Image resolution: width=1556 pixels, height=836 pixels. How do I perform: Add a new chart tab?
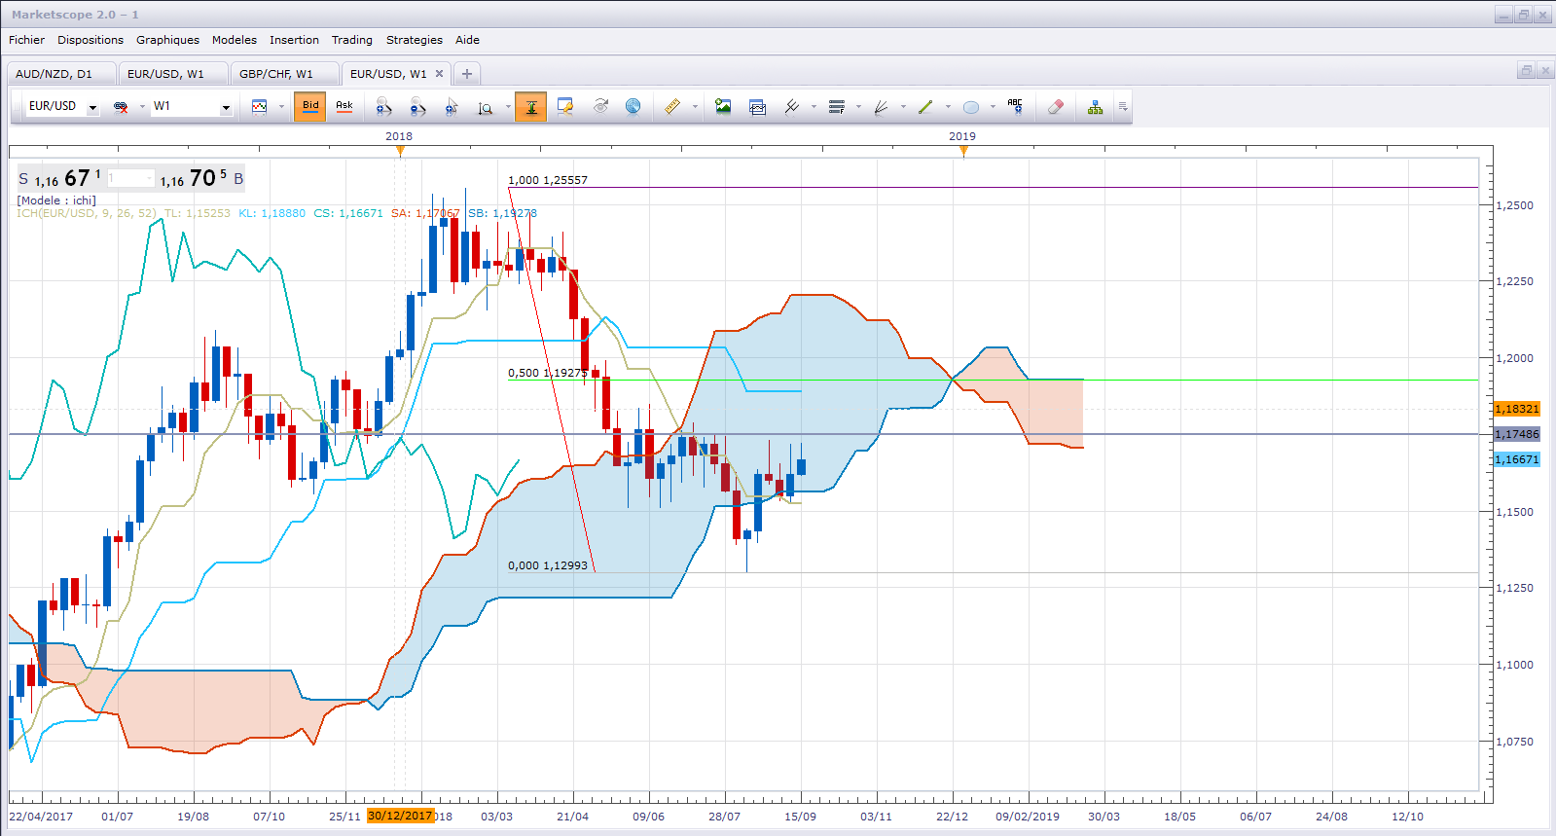click(467, 74)
